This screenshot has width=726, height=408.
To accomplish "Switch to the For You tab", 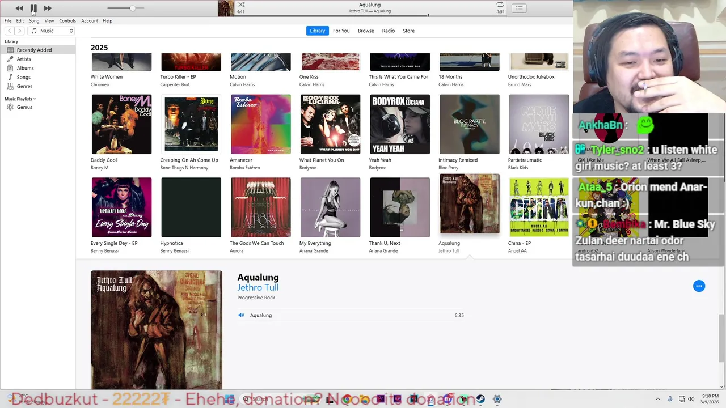I will [x=341, y=31].
